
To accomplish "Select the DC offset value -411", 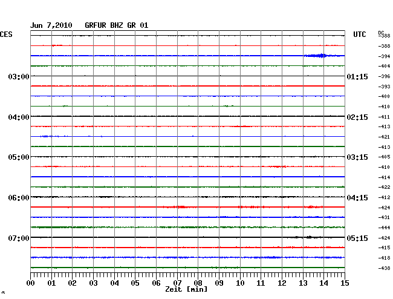I will tap(384, 117).
